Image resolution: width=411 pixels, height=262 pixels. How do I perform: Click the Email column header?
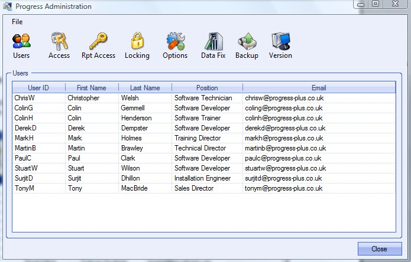click(x=319, y=88)
